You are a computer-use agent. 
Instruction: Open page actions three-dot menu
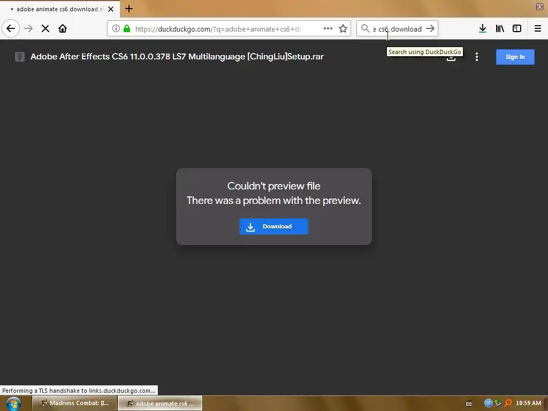click(x=328, y=29)
